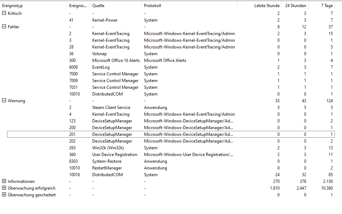This screenshot has width=342, height=214.
Task: Select the Überwachung gescheitert row label
Action: 32,195
